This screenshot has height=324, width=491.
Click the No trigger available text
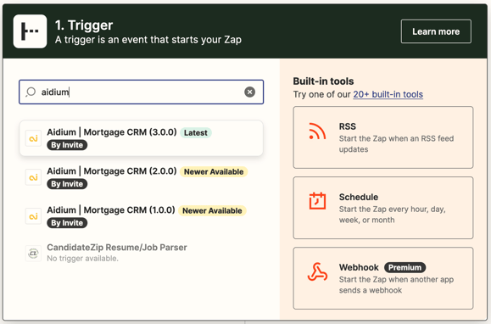click(x=82, y=259)
